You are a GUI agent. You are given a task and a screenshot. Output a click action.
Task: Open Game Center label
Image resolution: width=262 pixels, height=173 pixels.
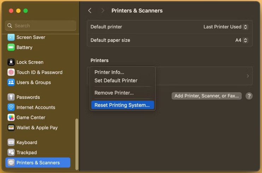31,118
